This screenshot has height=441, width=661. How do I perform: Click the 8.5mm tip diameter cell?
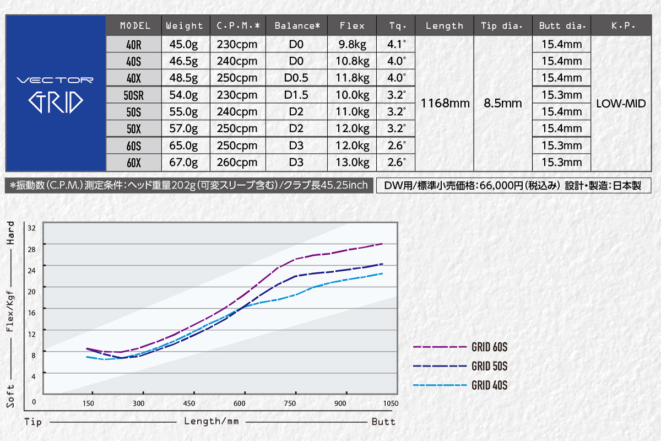click(503, 103)
